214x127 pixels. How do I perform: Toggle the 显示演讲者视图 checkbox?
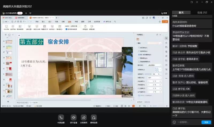66,29
